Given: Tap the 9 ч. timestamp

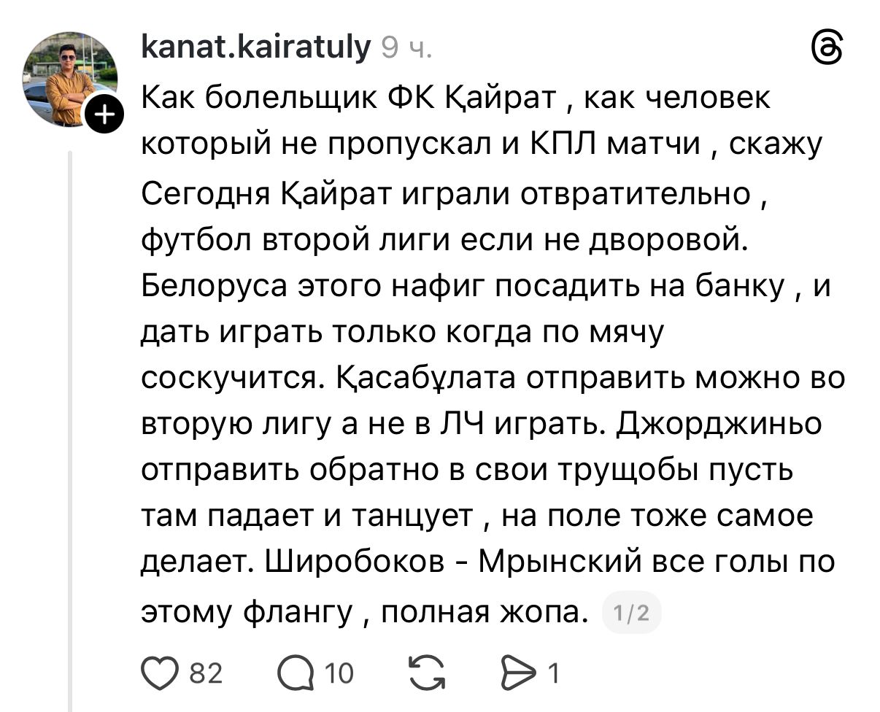Looking at the screenshot, I should pyautogui.click(x=407, y=49).
